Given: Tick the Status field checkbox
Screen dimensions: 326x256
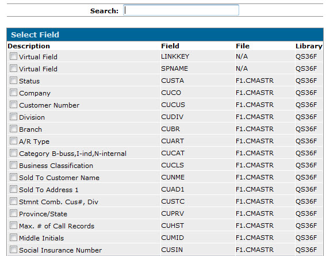Looking at the screenshot, I should click(14, 81).
